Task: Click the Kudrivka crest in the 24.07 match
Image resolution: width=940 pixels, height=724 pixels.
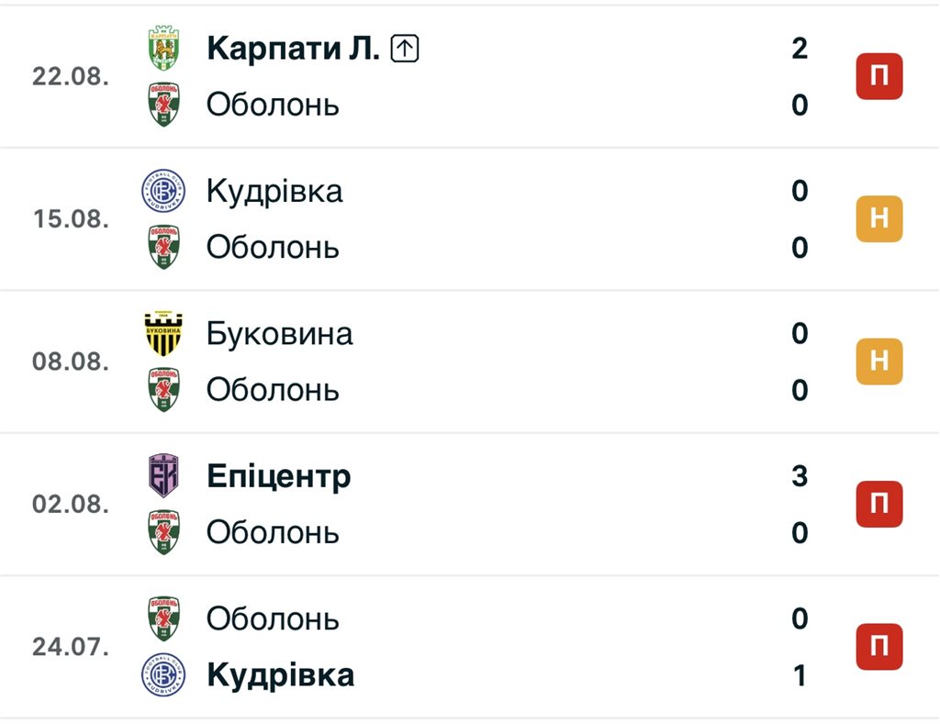Action: coord(163,674)
